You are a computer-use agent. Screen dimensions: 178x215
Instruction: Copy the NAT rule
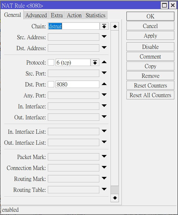pos(150,66)
